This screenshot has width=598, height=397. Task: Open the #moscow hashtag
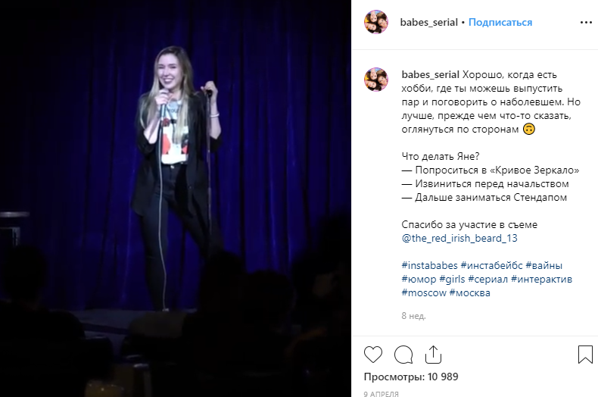(424, 292)
